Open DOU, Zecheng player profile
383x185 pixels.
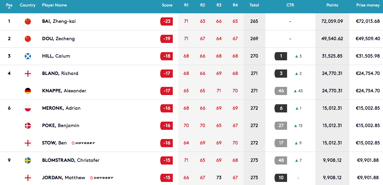click(x=59, y=38)
